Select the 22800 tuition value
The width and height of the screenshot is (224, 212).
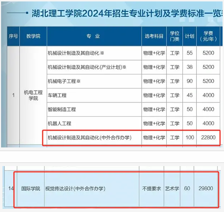(208, 137)
